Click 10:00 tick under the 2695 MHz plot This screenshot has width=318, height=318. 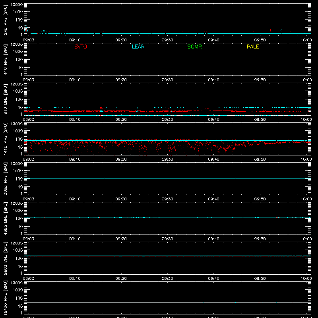tap(306, 199)
